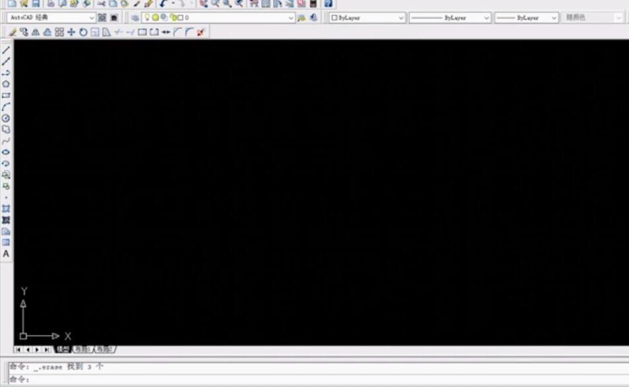Select the Spline tool
The image size is (629, 387).
pos(6,141)
